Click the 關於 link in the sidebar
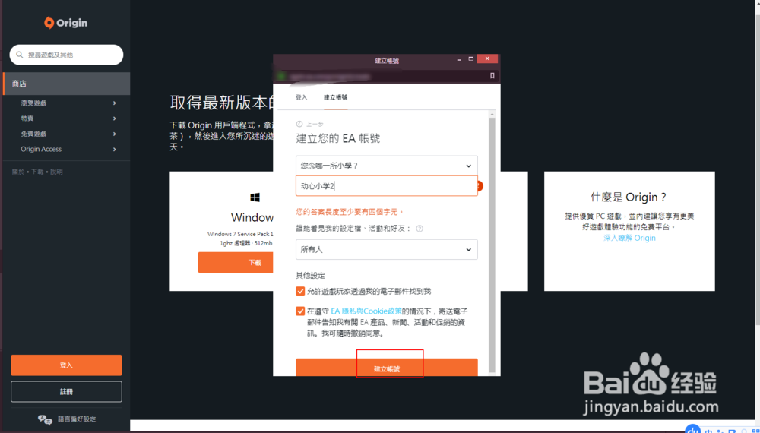 click(18, 172)
